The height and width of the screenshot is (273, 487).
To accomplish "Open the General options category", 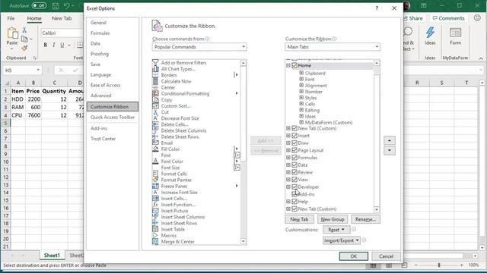I will [98, 23].
